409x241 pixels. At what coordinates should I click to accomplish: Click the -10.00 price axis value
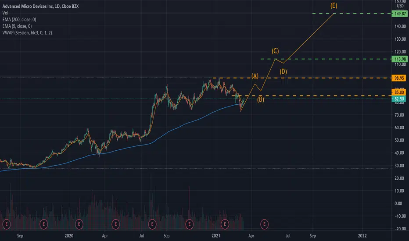click(x=399, y=216)
